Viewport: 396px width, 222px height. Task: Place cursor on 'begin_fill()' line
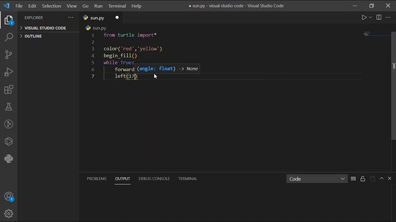click(x=120, y=55)
